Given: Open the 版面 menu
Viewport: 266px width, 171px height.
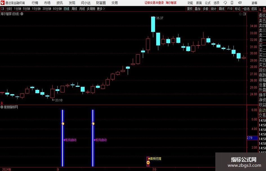Looking at the screenshot, I should (199, 3).
